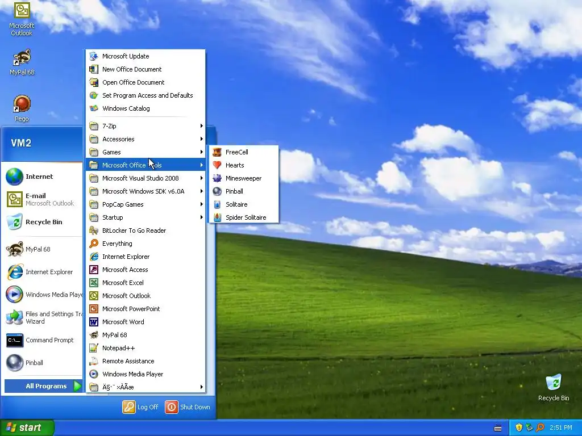
Task: Expand the Accessories folder
Action: pyautogui.click(x=145, y=139)
